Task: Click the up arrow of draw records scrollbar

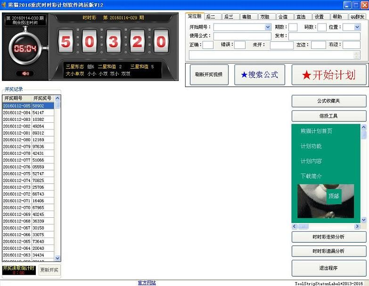Action: (57, 99)
